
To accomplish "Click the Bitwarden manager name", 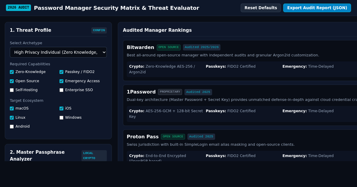I will pos(140,47).
